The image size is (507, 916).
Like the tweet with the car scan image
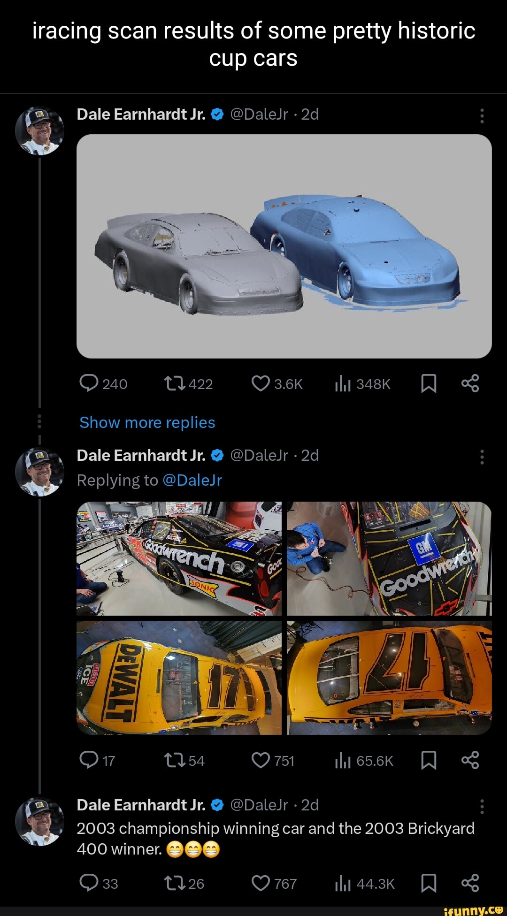tap(261, 383)
